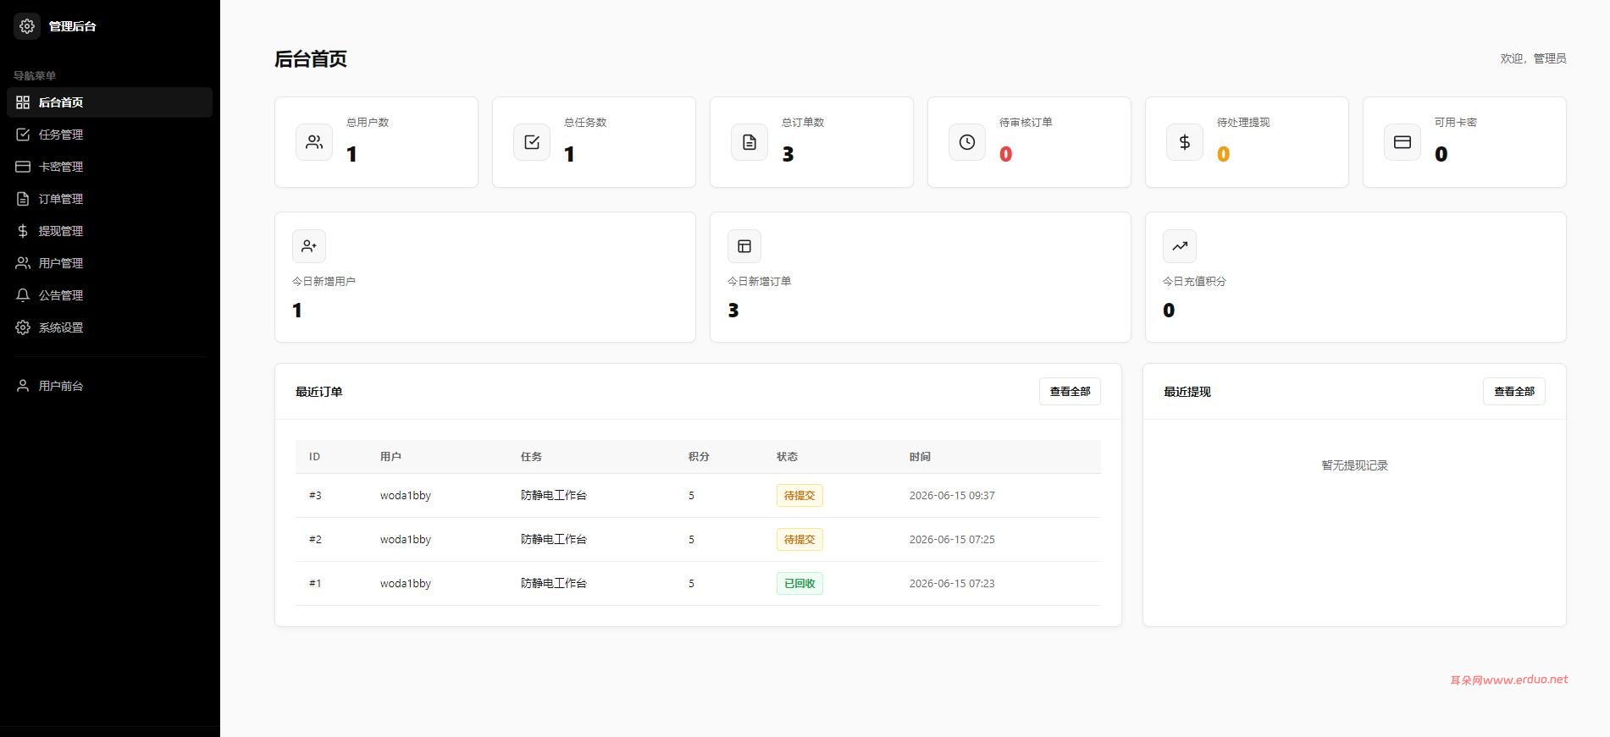1610x737 pixels.
Task: Click the 提现管理 dollar icon in sidebar
Action: click(23, 231)
